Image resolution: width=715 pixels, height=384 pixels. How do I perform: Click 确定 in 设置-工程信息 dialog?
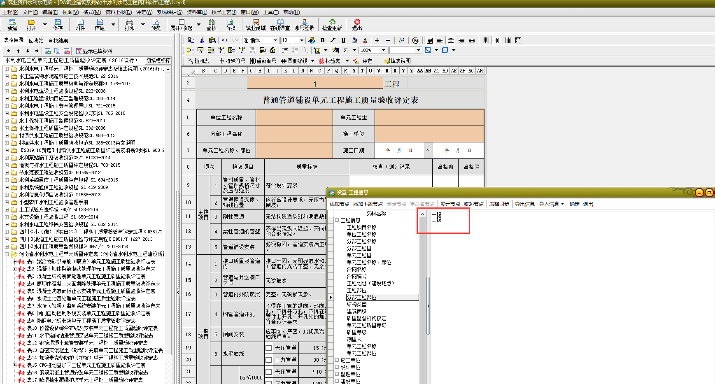tap(574, 204)
